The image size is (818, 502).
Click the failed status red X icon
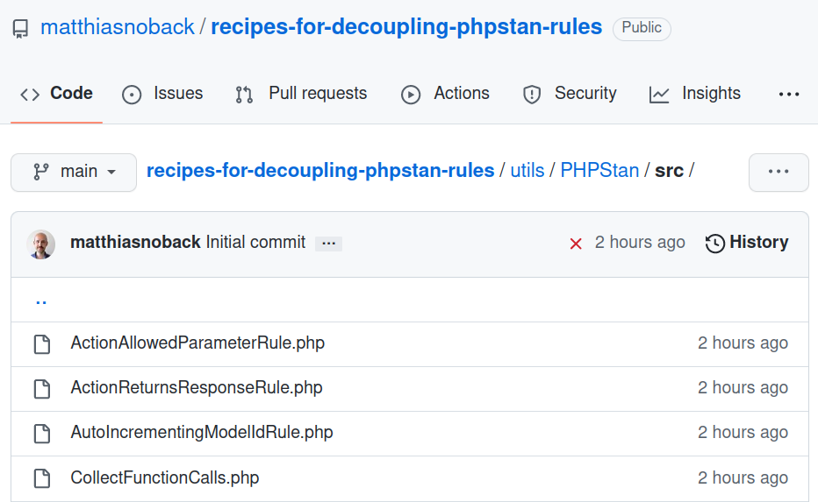[x=576, y=244]
